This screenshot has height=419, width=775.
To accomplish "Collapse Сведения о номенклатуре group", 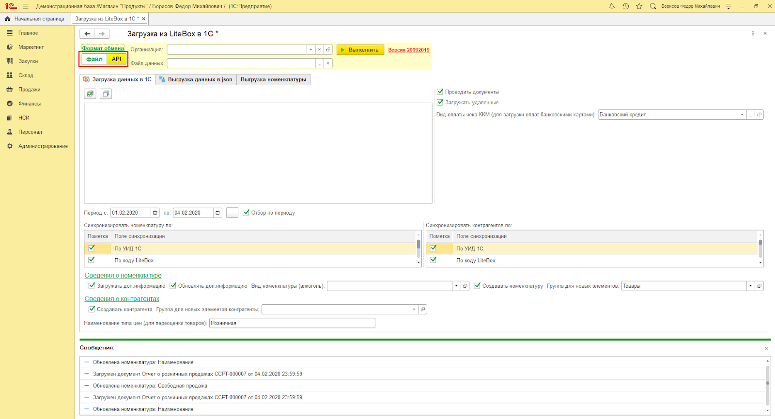I will click(123, 275).
